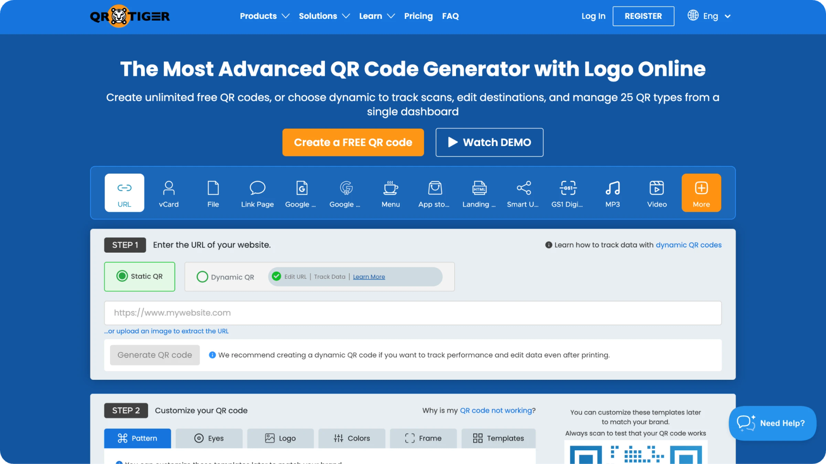Click Log In

click(593, 16)
